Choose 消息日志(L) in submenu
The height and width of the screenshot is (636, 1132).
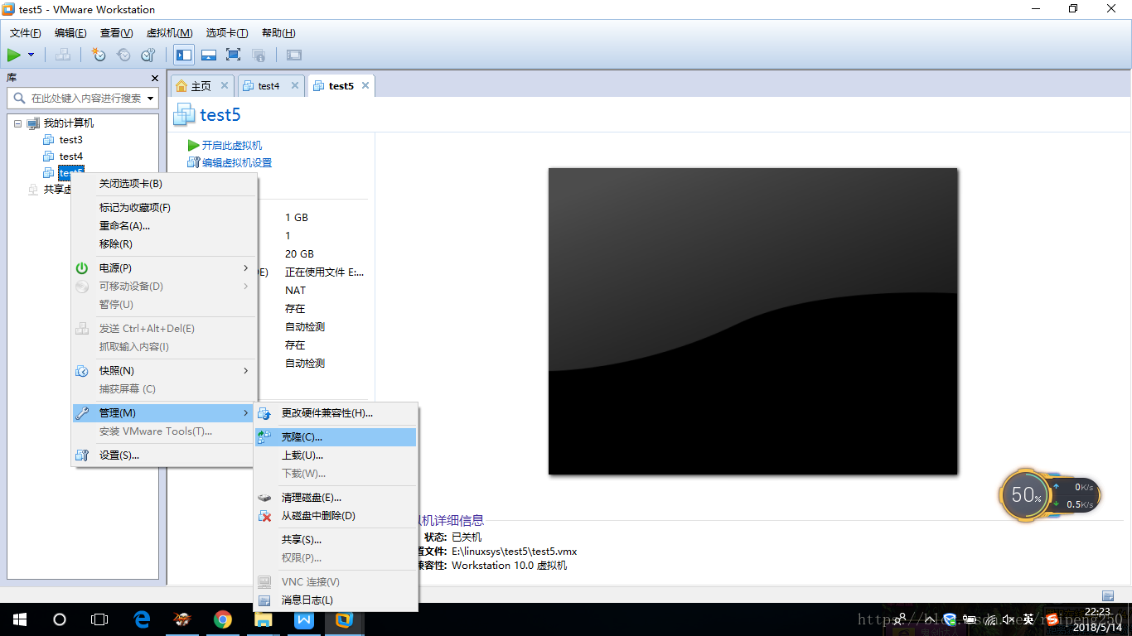335,600
